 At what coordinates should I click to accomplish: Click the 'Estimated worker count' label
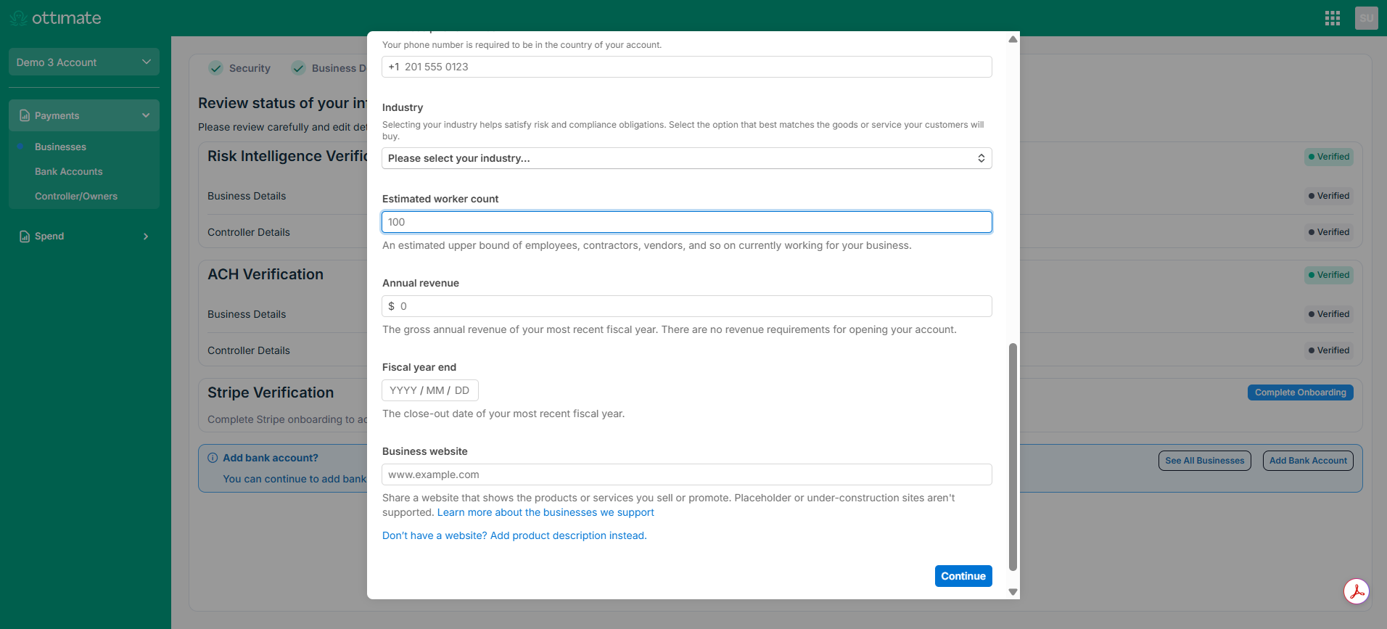[x=440, y=199]
